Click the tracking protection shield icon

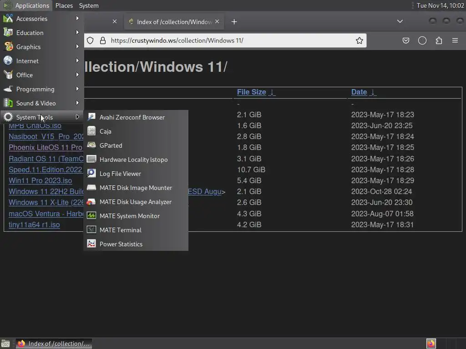coord(91,40)
